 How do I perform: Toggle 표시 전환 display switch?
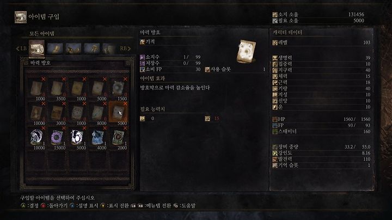point(114,206)
